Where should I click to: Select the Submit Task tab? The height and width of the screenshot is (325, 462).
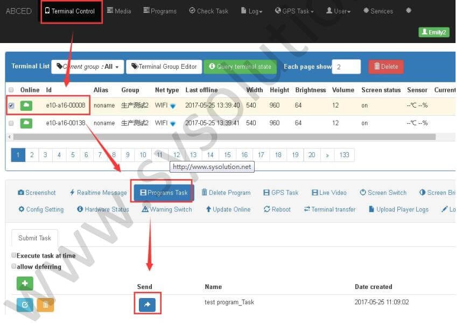pos(35,238)
